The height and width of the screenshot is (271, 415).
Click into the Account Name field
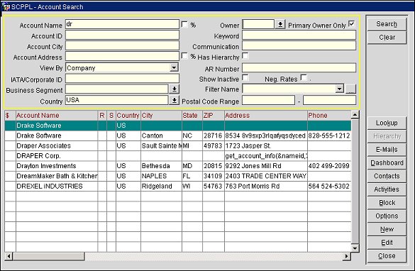pos(122,24)
